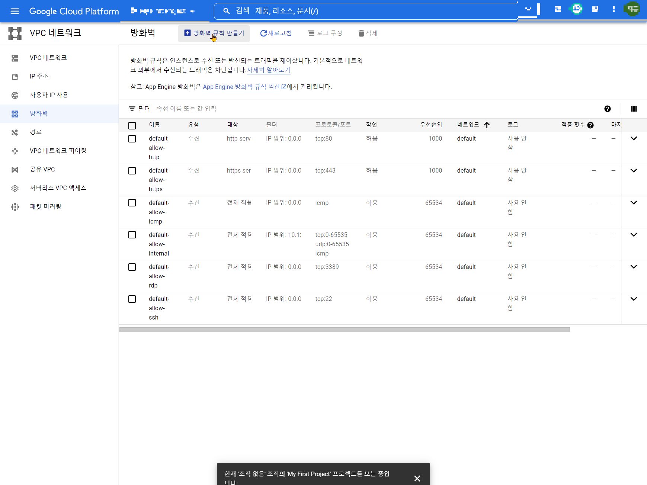Click the 삭제 delete button
This screenshot has width=647, height=485.
(368, 33)
